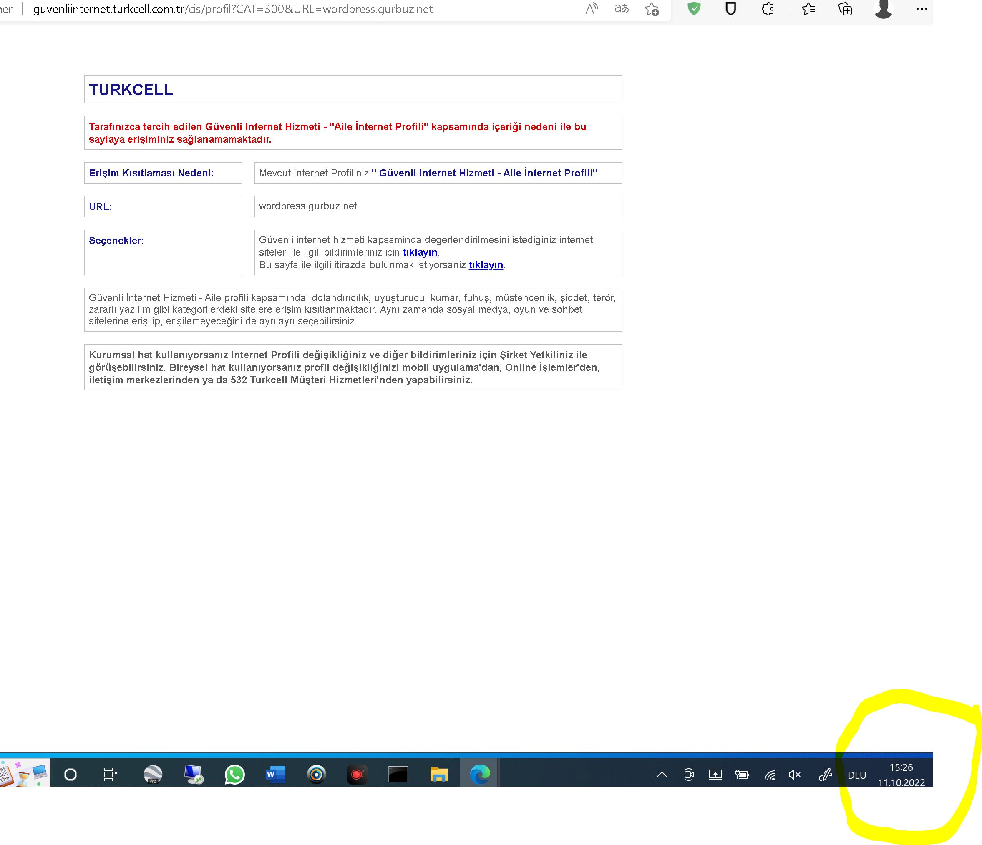
Task: Open the browser profile avatar
Action: [x=884, y=8]
